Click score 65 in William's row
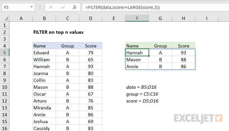 [x=91, y=60]
